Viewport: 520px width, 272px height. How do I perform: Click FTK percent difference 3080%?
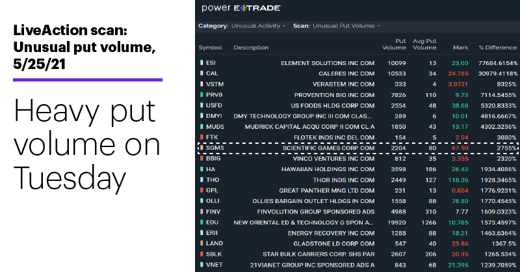pyautogui.click(x=506, y=137)
